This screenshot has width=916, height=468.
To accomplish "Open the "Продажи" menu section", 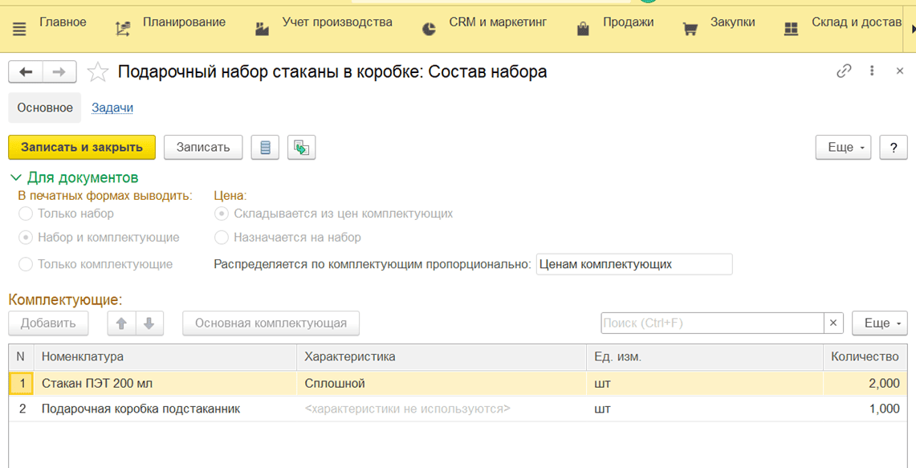I will click(x=628, y=23).
